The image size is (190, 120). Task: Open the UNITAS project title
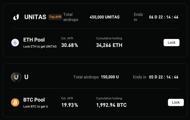point(35,17)
